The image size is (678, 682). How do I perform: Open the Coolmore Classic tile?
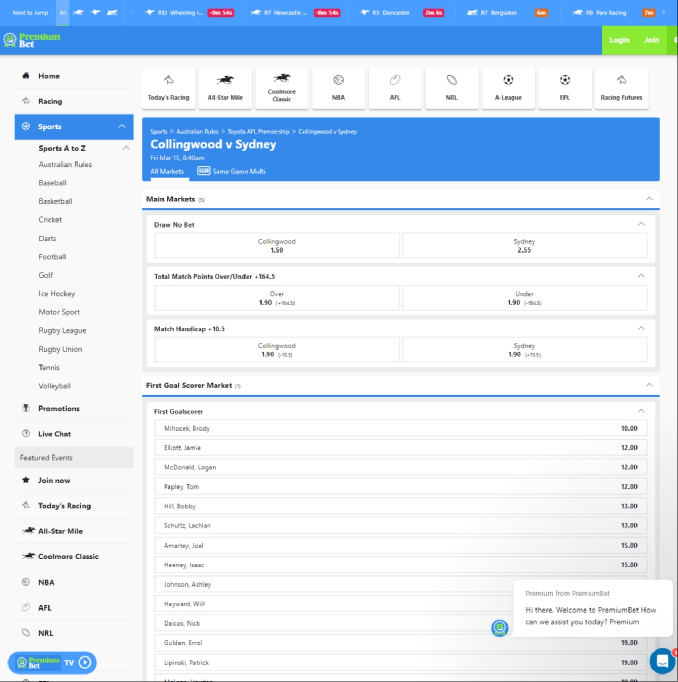pos(282,88)
